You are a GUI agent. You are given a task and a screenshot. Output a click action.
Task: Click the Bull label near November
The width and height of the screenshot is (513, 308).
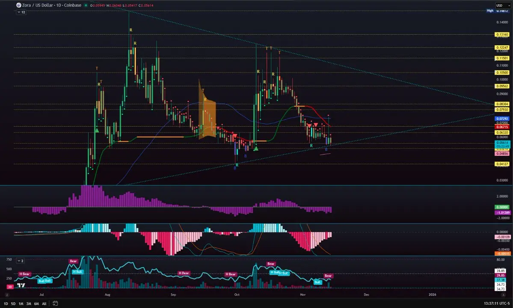coord(317,282)
